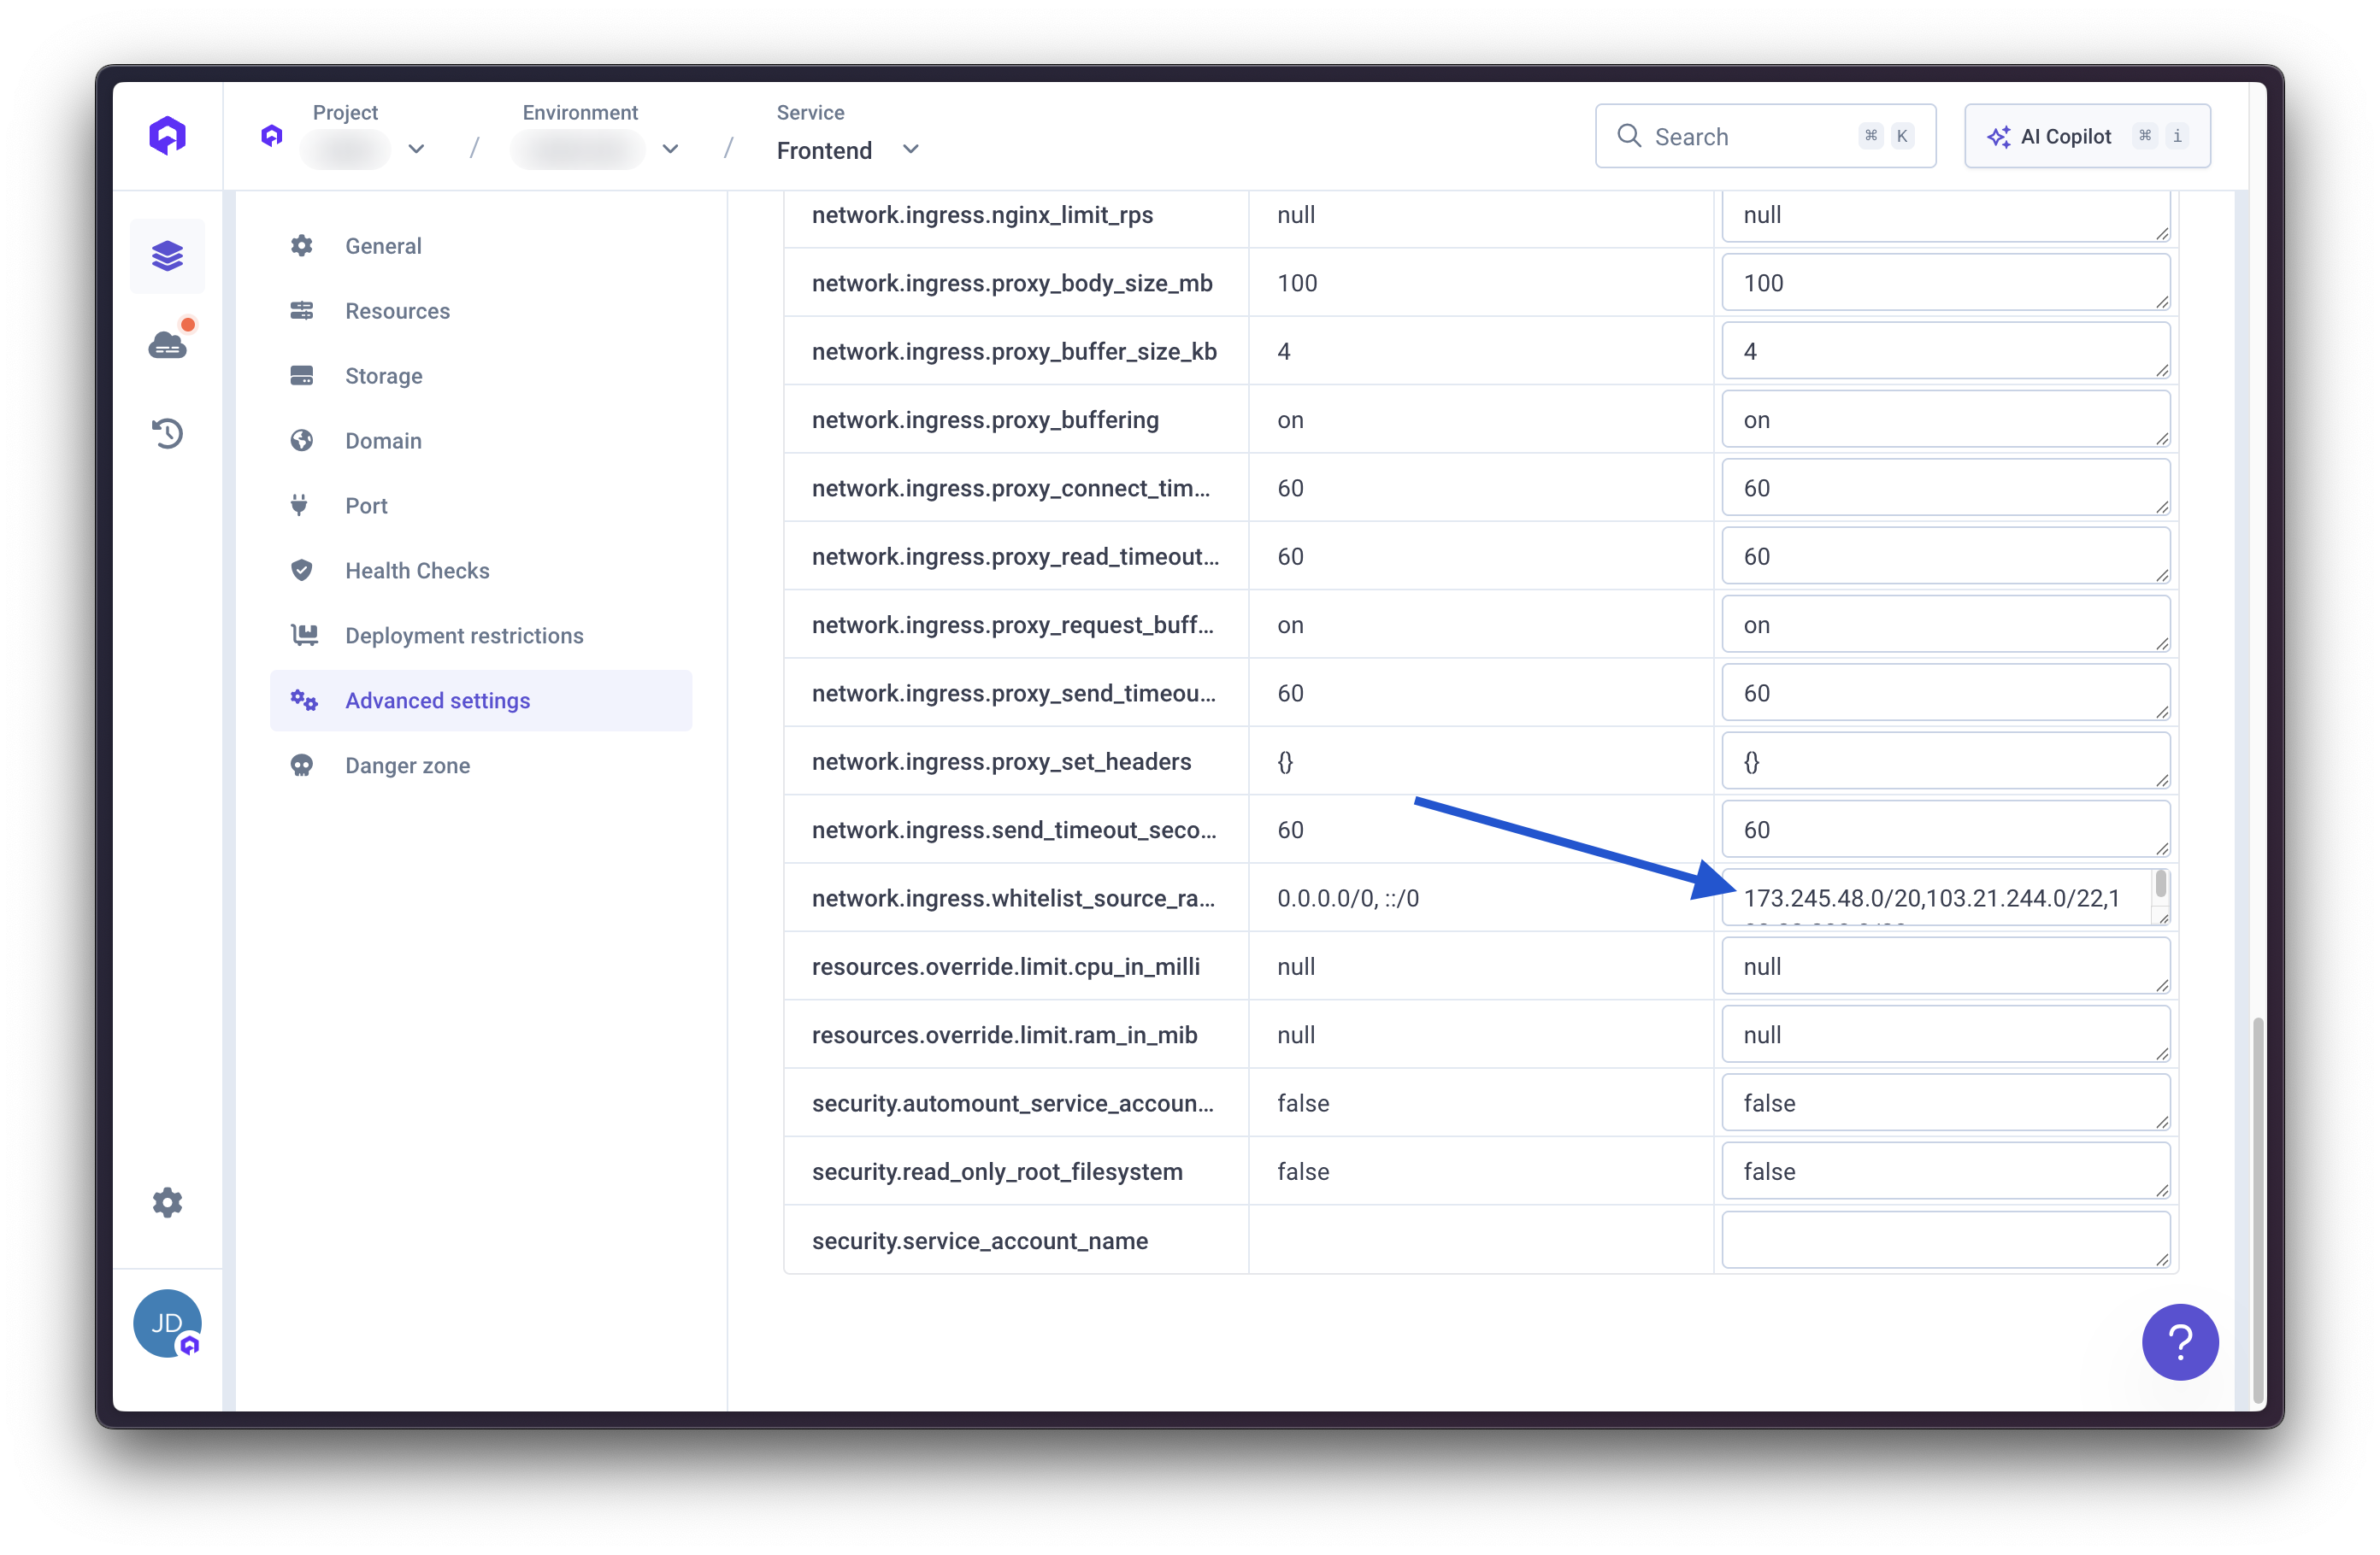Open organization settings gear icon
Screen dimensions: 2380x1555
pos(167,1202)
